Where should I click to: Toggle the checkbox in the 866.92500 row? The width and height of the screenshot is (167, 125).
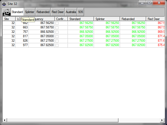tap(57, 32)
